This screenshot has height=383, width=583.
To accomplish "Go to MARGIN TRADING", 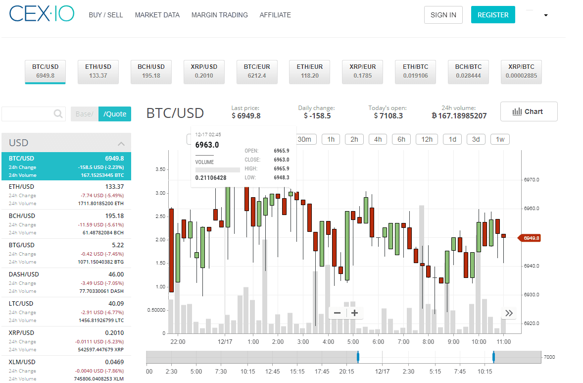I will tap(219, 15).
